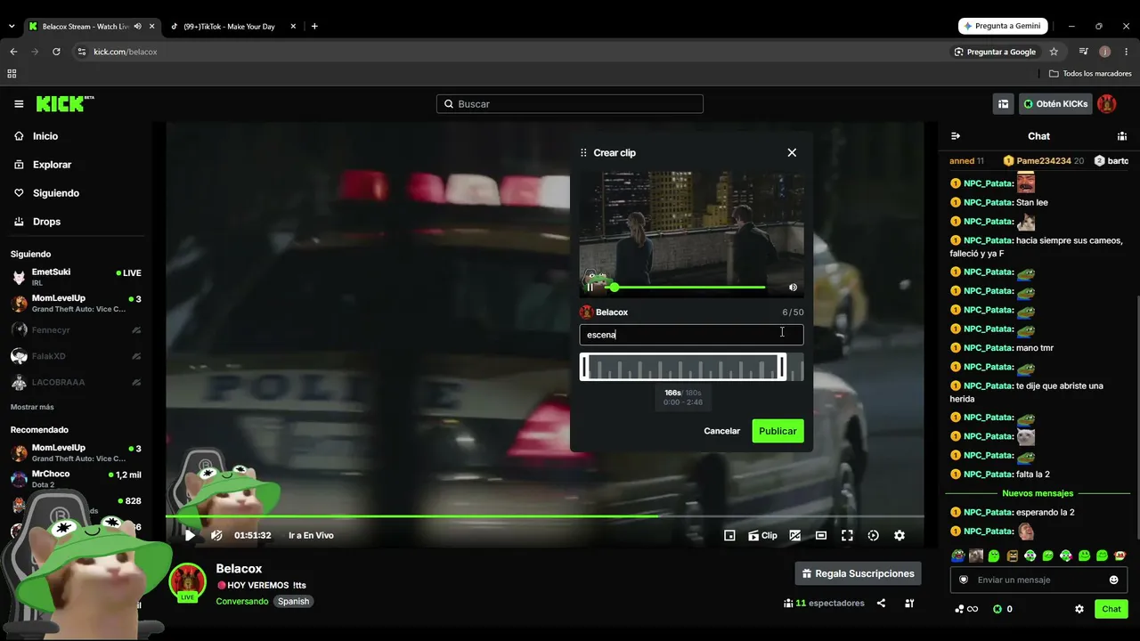Screen dimensions: 1140x641
Task: Click the Obtén KICKs button
Action: pos(1055,104)
